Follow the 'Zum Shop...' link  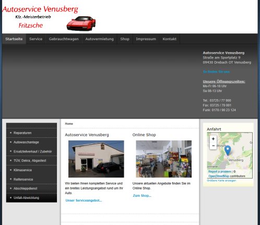pyautogui.click(x=142, y=196)
